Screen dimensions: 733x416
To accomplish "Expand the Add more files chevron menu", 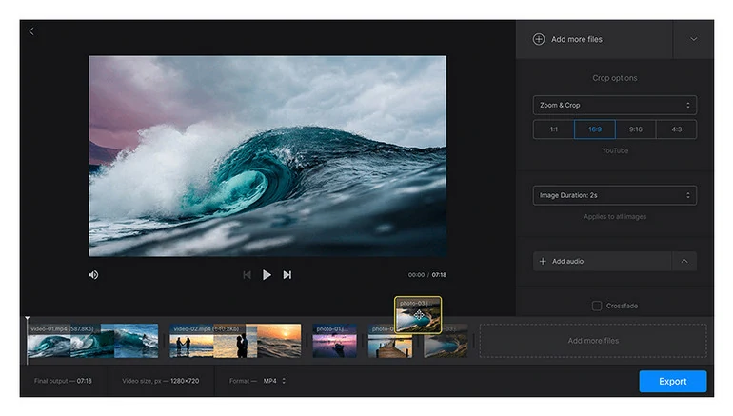I will (693, 39).
